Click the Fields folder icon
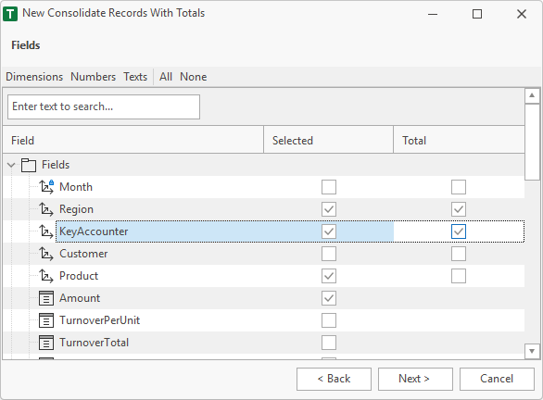Screen dimensions: 543x400 coord(29,165)
